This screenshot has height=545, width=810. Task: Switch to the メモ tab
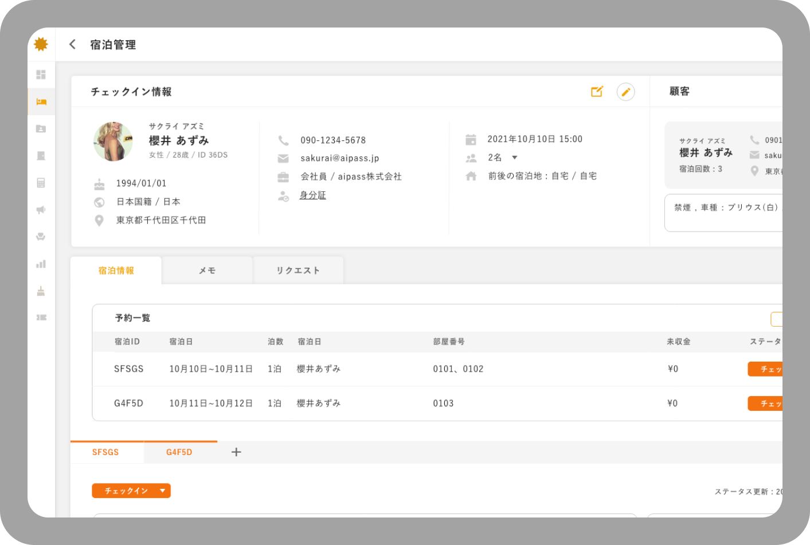pyautogui.click(x=207, y=270)
